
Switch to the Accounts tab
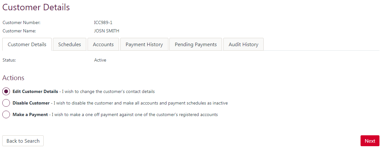103,45
